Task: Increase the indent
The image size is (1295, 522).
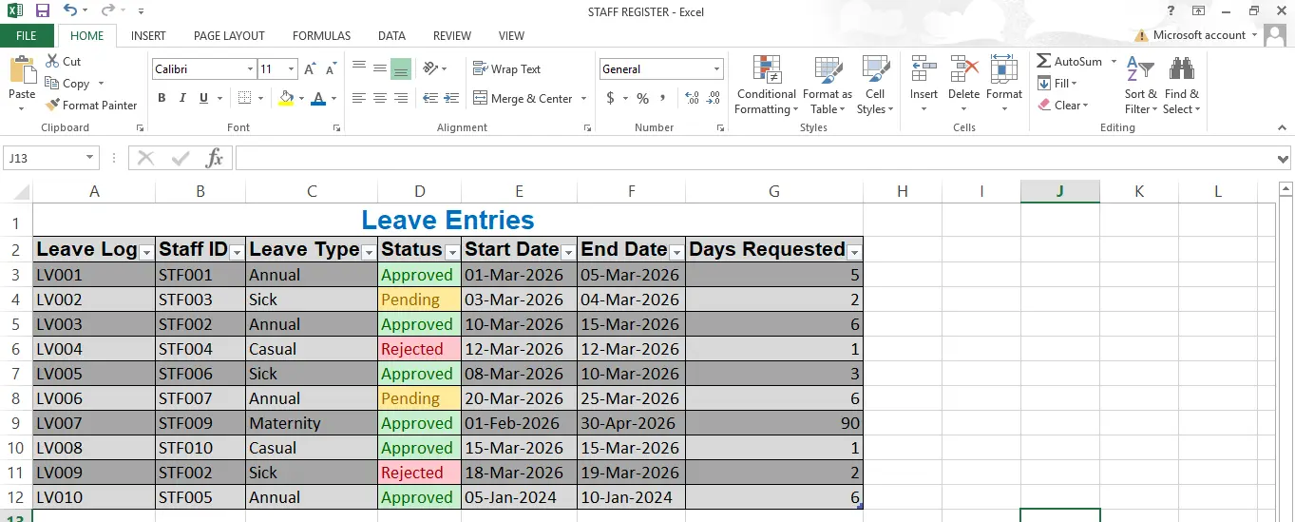Action: click(451, 98)
